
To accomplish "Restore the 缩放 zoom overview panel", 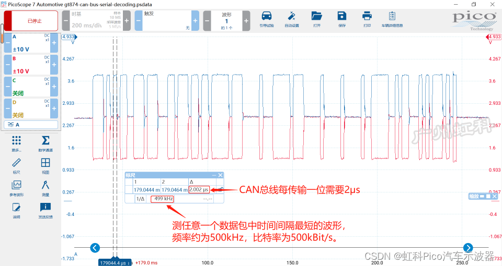I will (x=488, y=196).
